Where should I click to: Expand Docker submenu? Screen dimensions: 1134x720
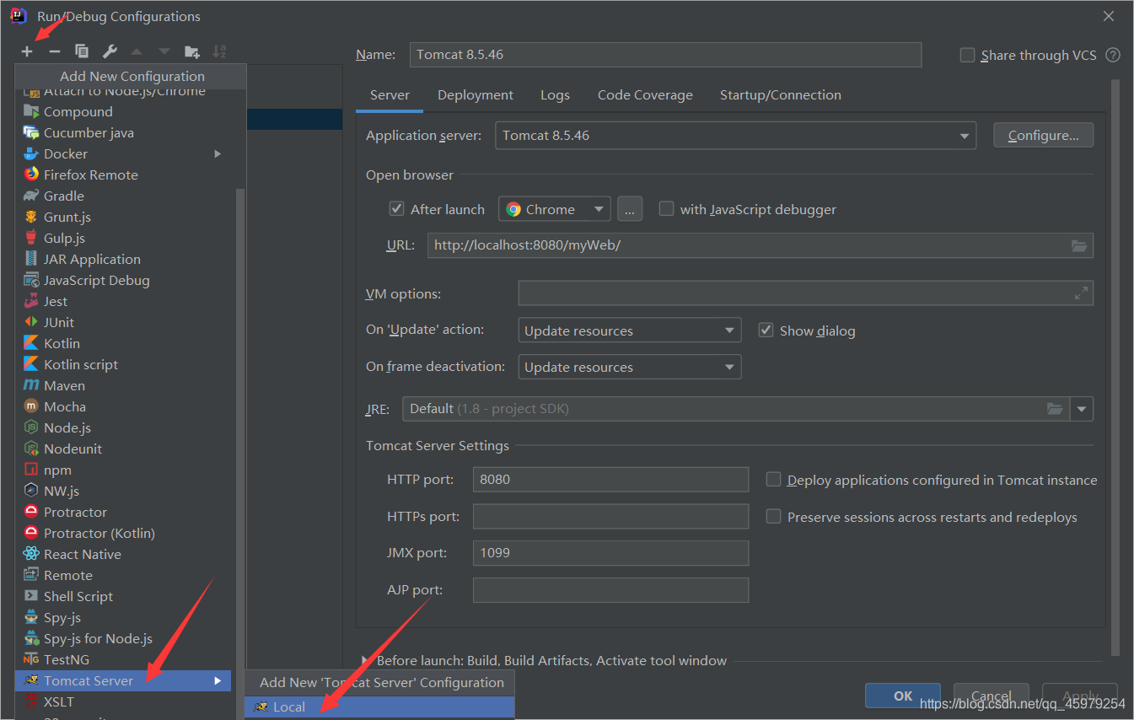tap(218, 153)
